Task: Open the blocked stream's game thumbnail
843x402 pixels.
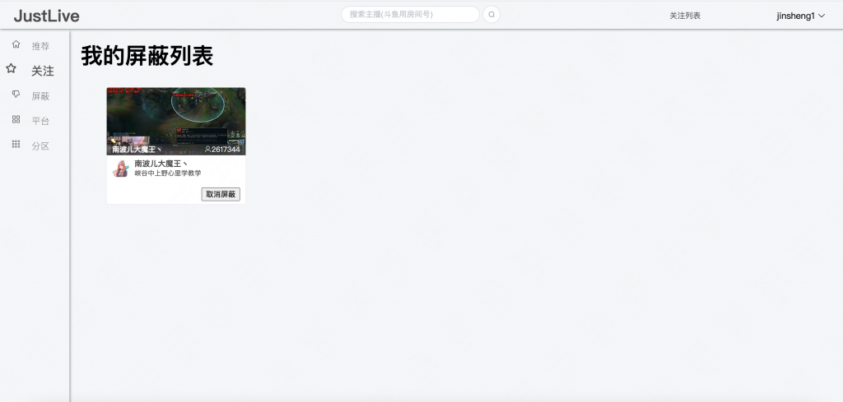Action: coord(175,115)
